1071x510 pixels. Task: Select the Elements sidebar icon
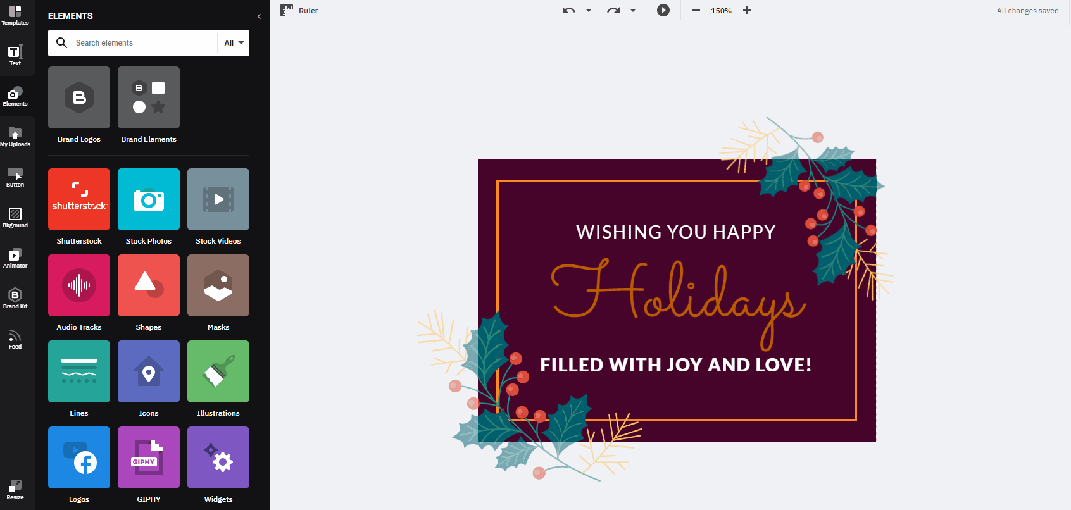15,96
